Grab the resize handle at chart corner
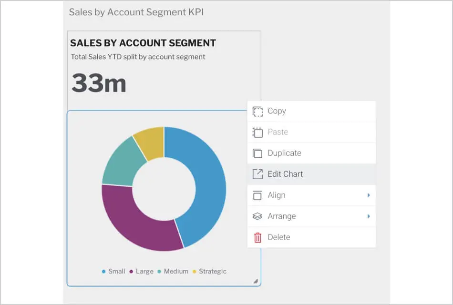Image resolution: width=453 pixels, height=305 pixels. (x=256, y=281)
